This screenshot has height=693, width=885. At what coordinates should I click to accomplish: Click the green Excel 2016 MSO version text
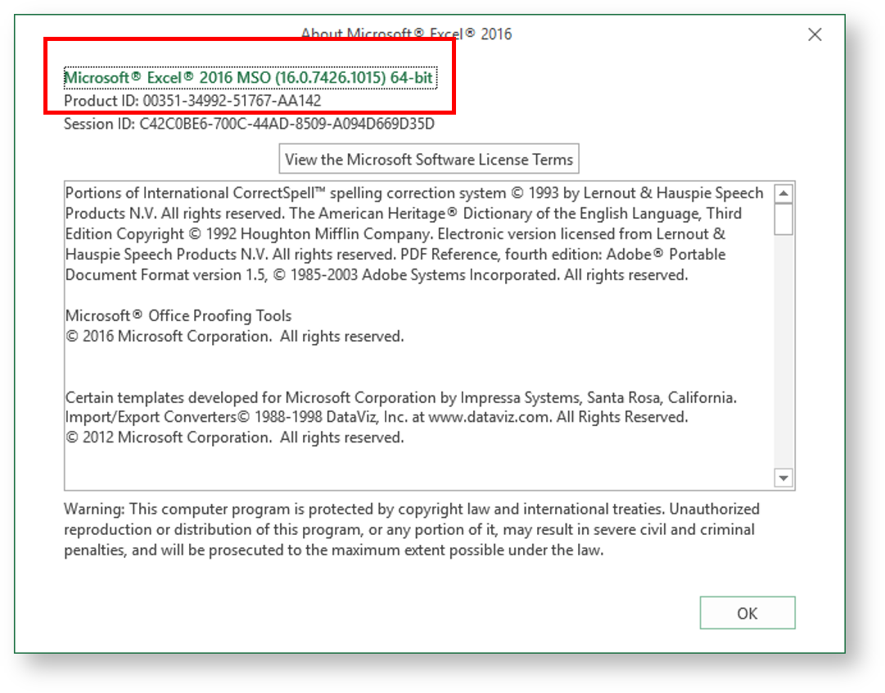coord(249,78)
